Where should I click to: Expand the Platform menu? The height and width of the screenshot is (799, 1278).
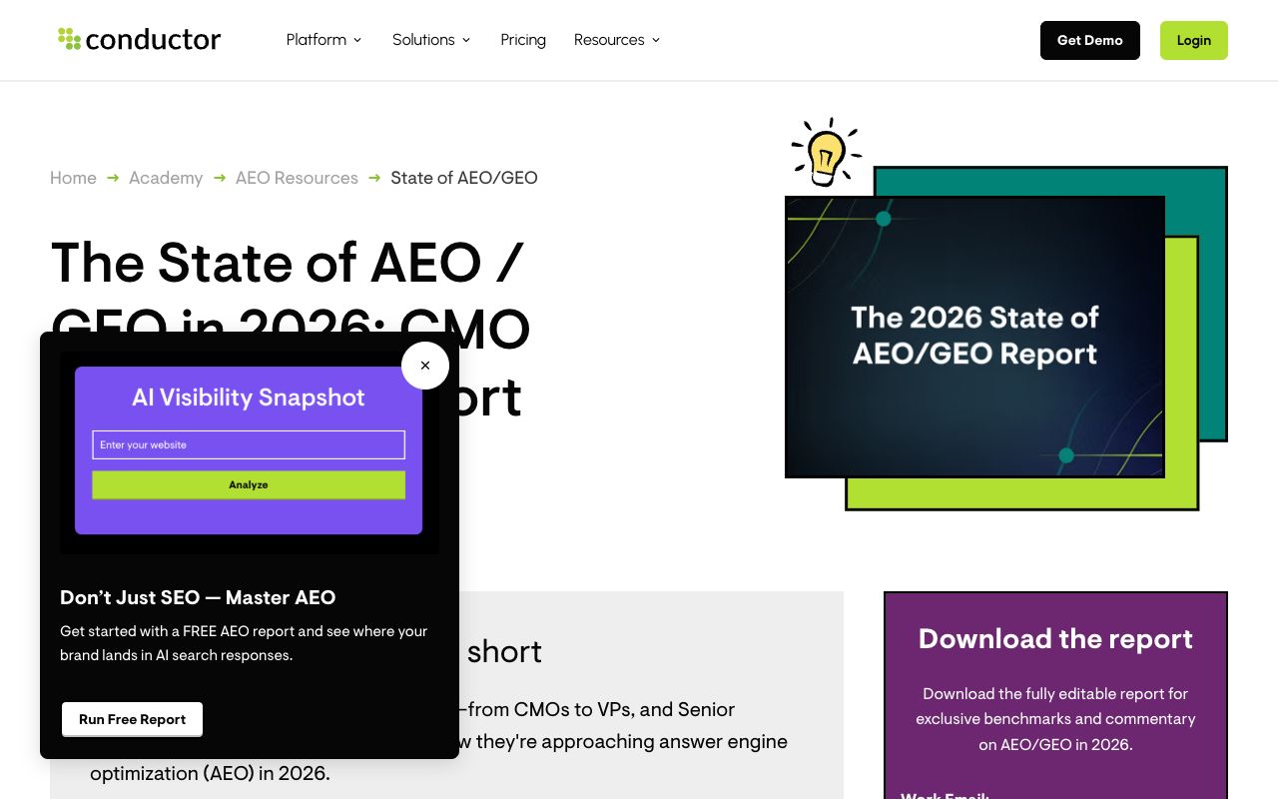click(x=324, y=40)
